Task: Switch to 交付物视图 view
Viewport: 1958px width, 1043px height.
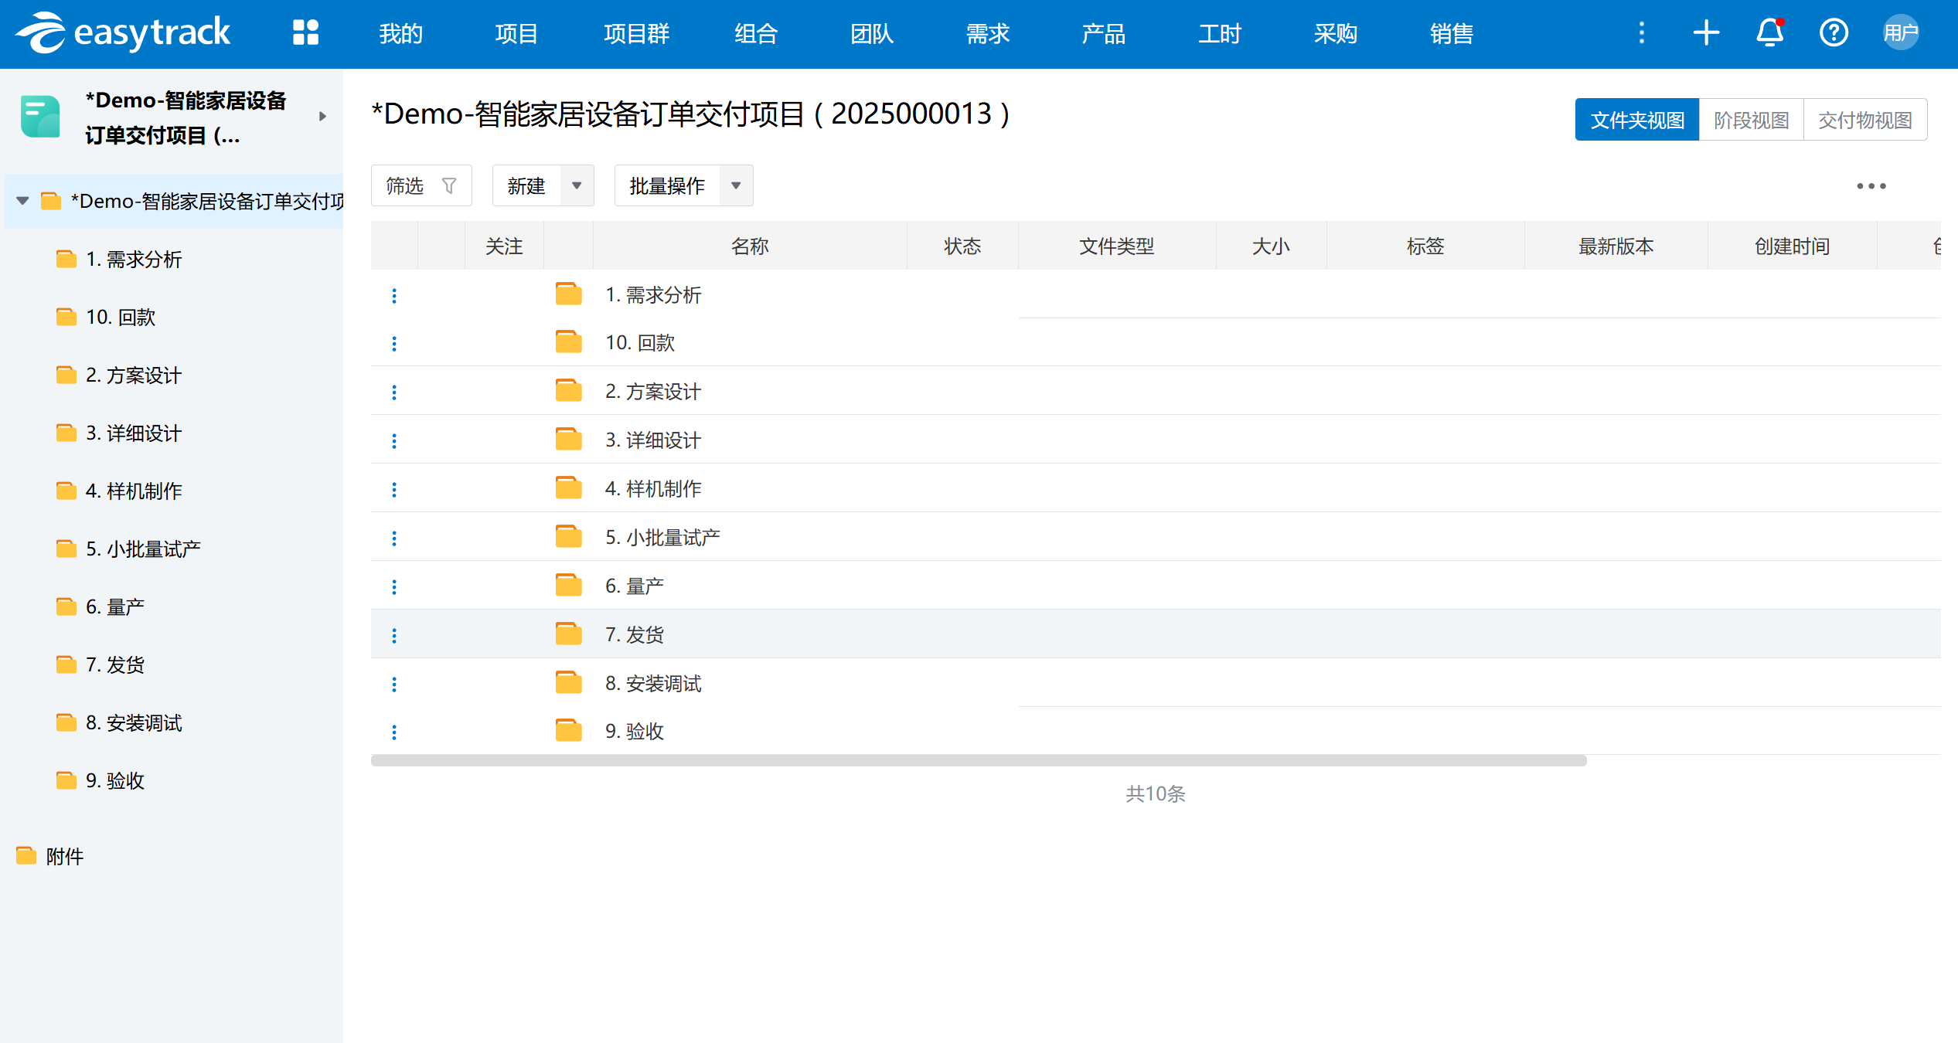Action: [1864, 120]
